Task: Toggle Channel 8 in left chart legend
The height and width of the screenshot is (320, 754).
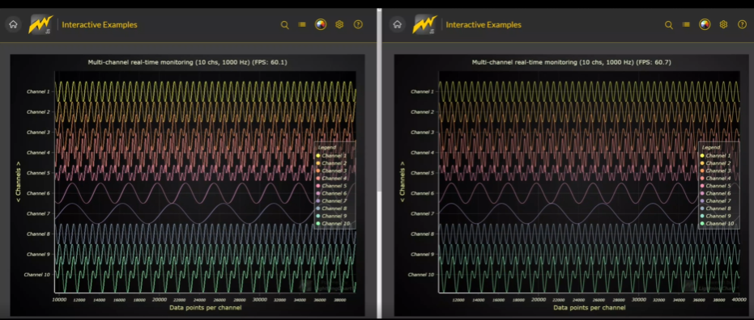Action: [332, 208]
